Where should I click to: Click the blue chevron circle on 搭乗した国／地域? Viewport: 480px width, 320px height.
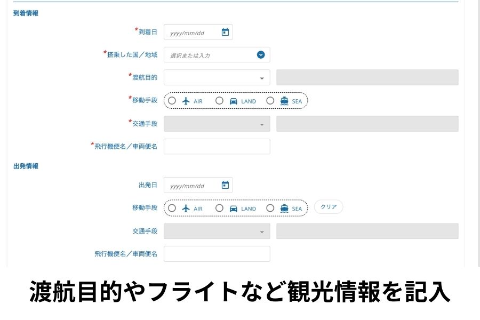[x=260, y=54]
